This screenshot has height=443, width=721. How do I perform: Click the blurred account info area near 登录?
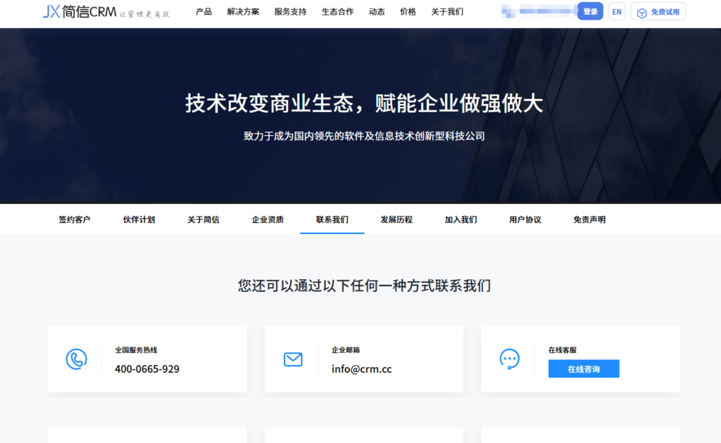(x=537, y=11)
